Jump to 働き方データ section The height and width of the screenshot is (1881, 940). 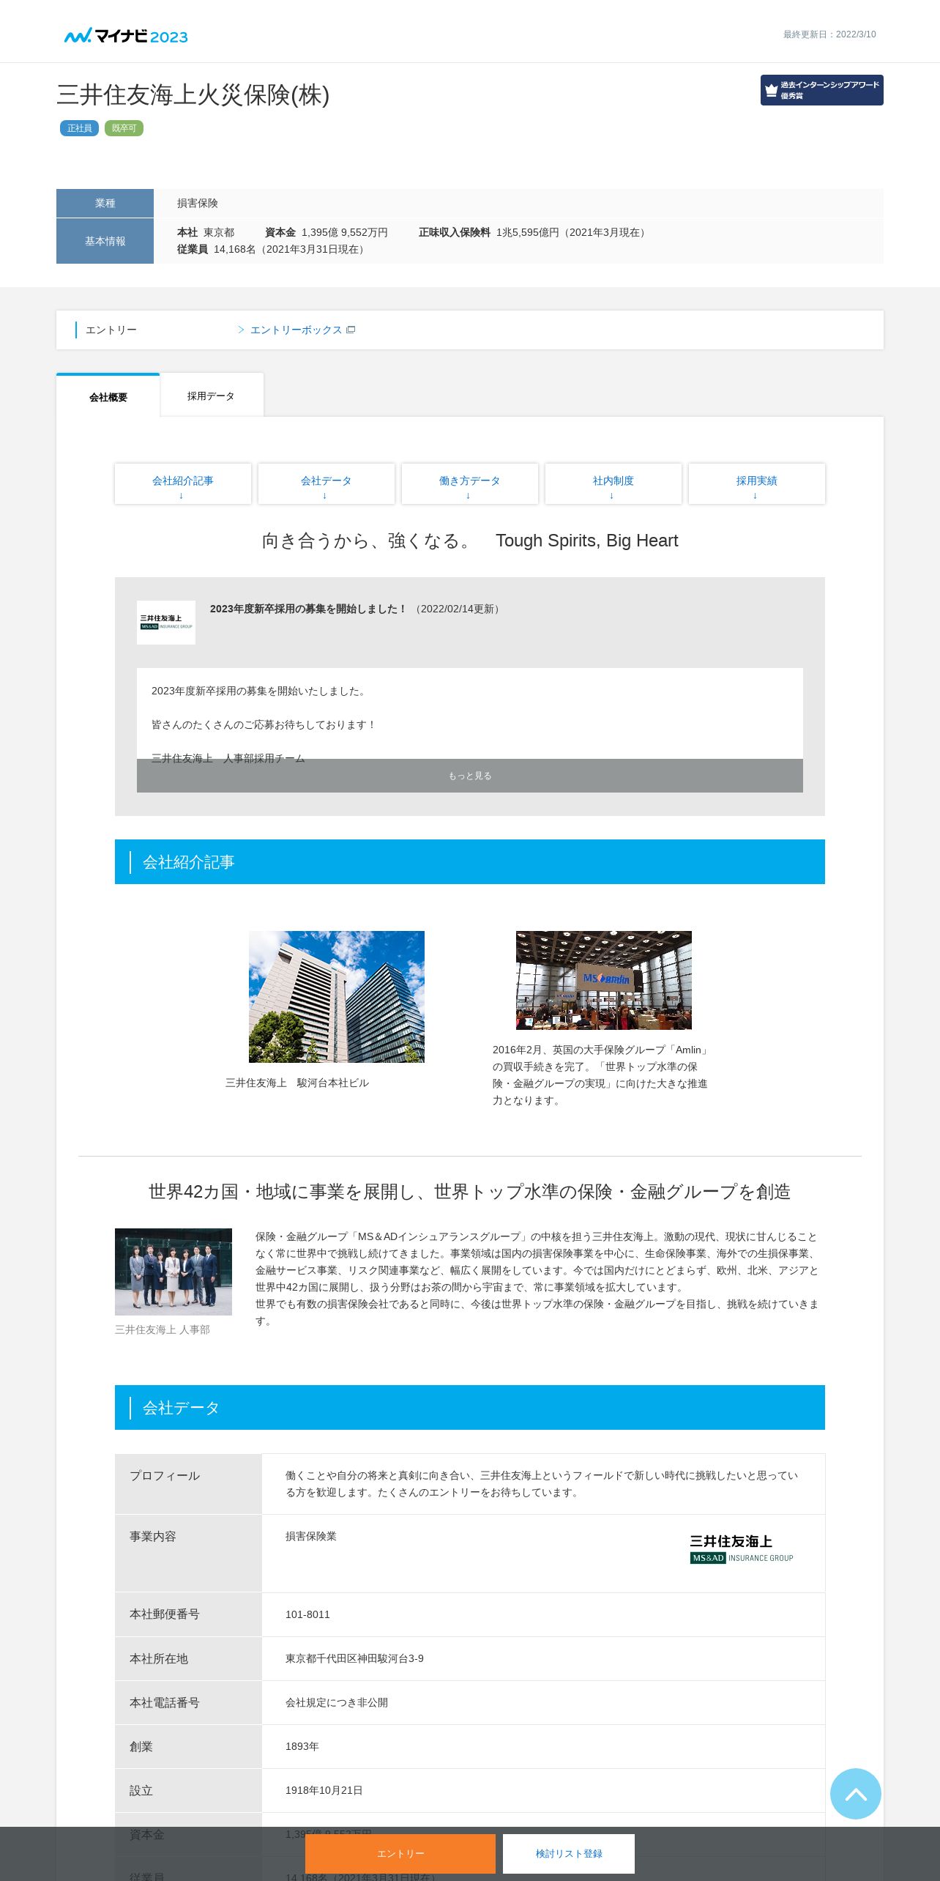(470, 483)
